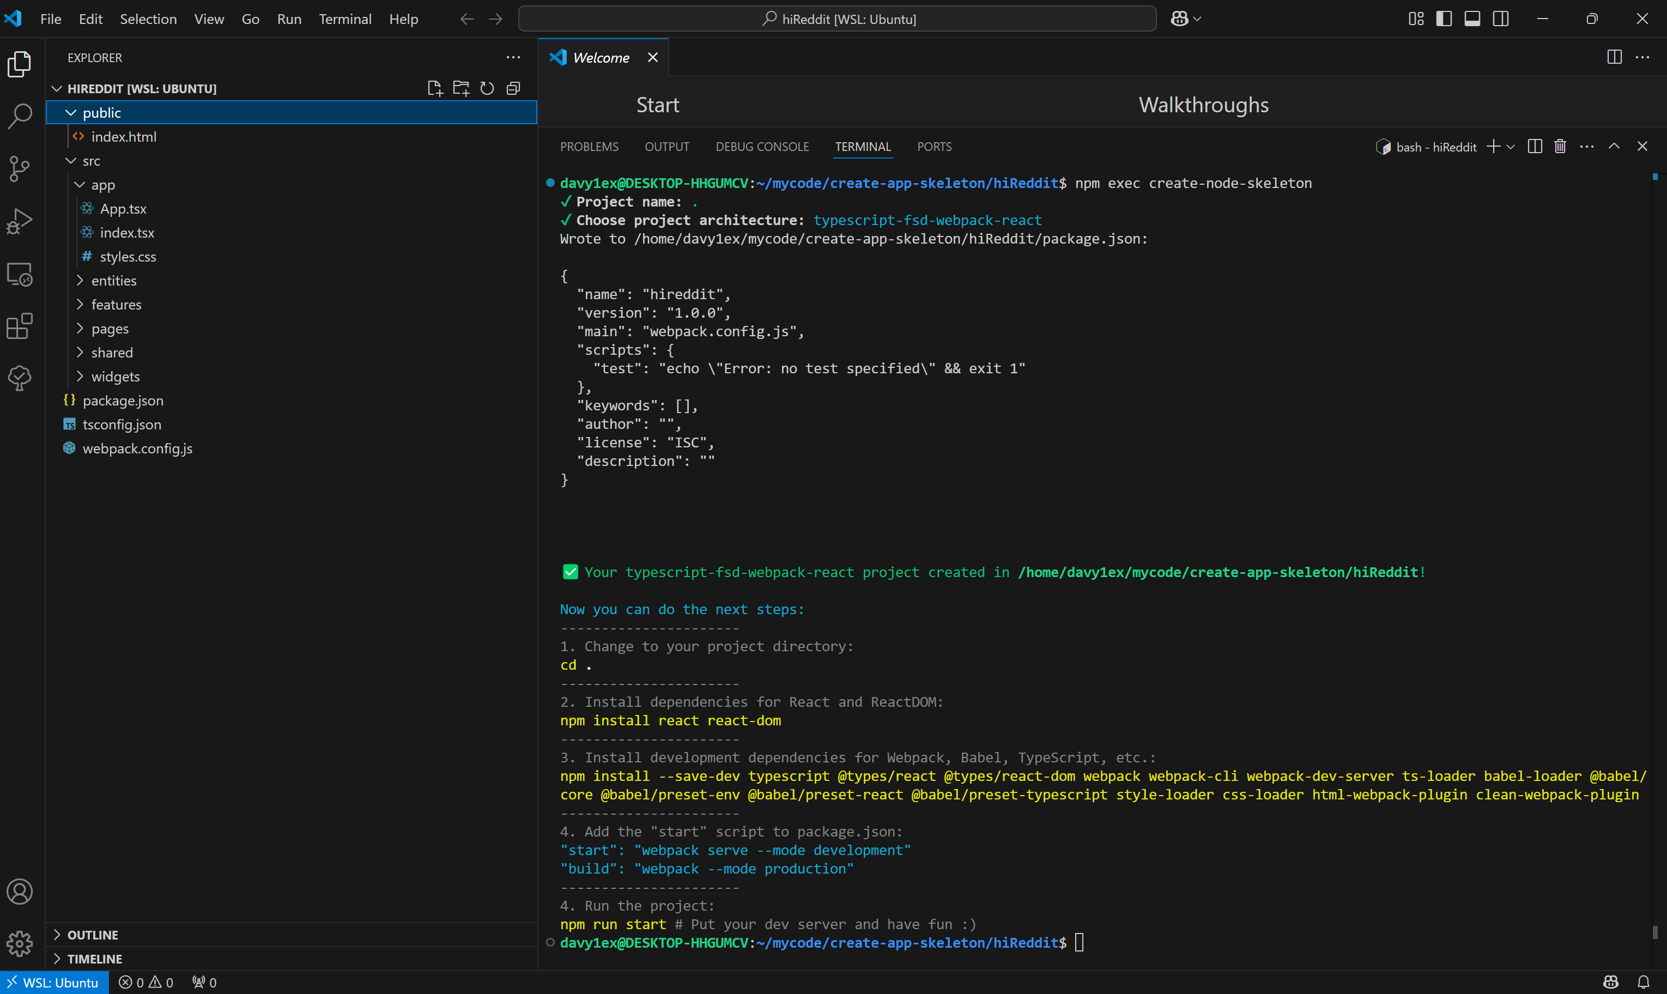Refresh the Explorer file tree
This screenshot has height=994, width=1667.
[x=487, y=88]
